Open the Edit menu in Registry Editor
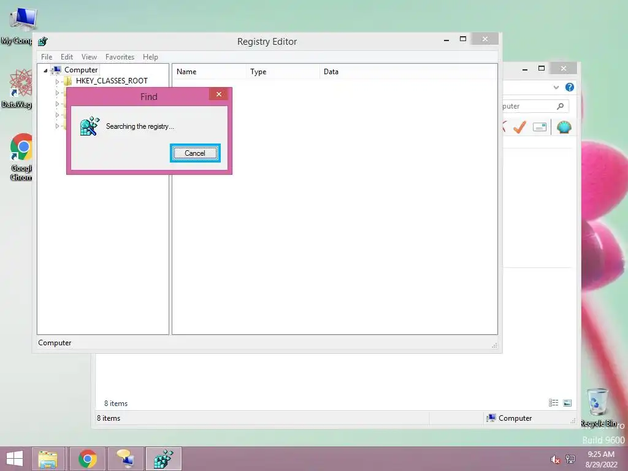 [x=66, y=57]
